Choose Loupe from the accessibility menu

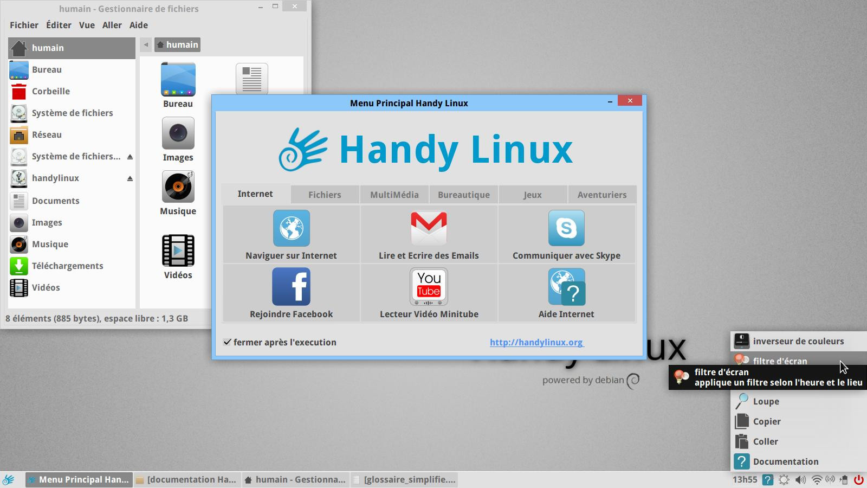(x=799, y=401)
